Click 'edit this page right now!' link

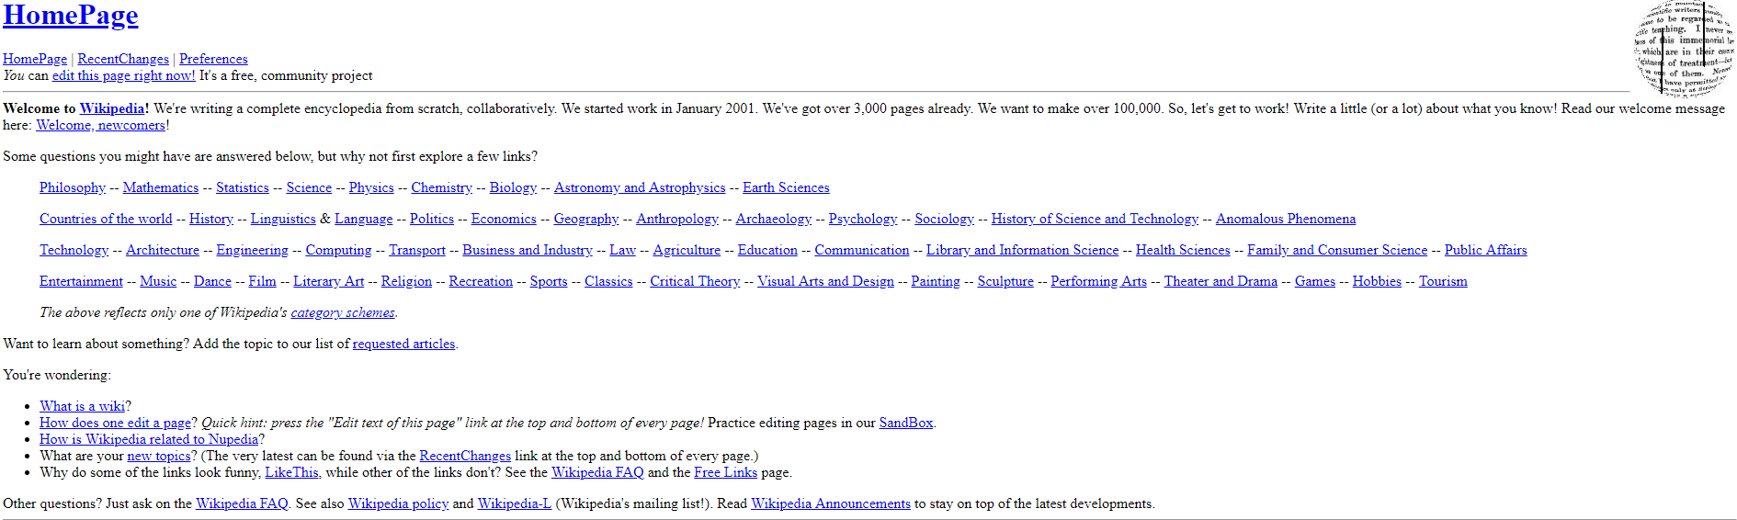point(124,75)
